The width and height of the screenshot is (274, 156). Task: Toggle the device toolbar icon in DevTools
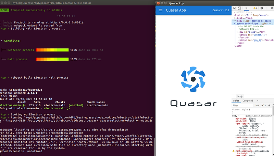(x=239, y=8)
